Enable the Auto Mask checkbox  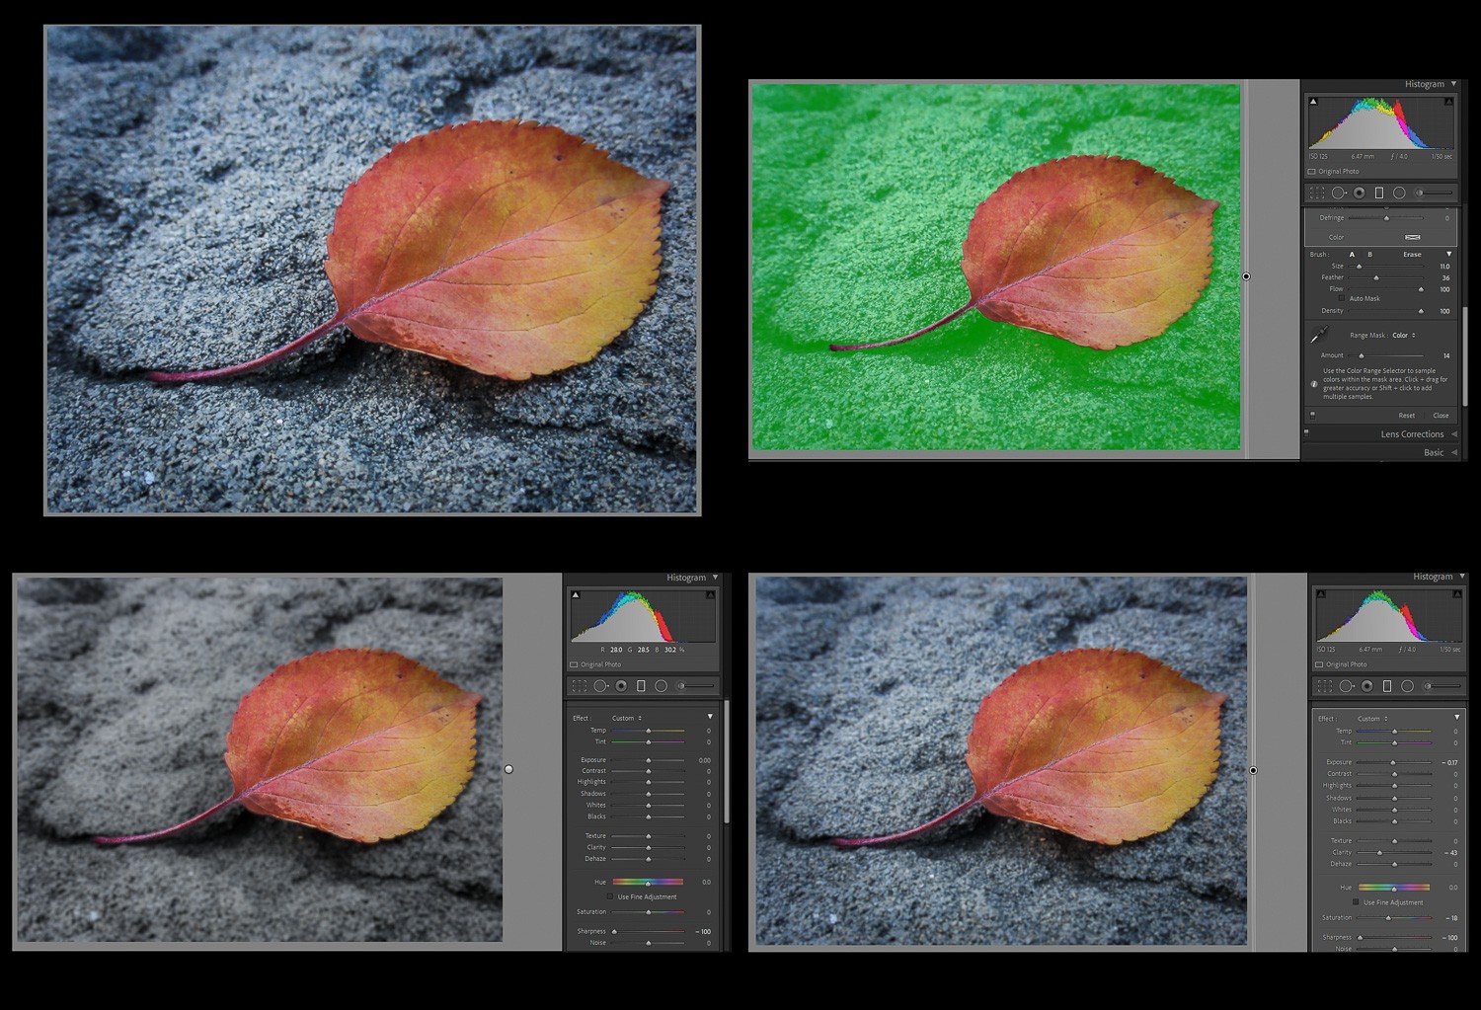click(1341, 299)
